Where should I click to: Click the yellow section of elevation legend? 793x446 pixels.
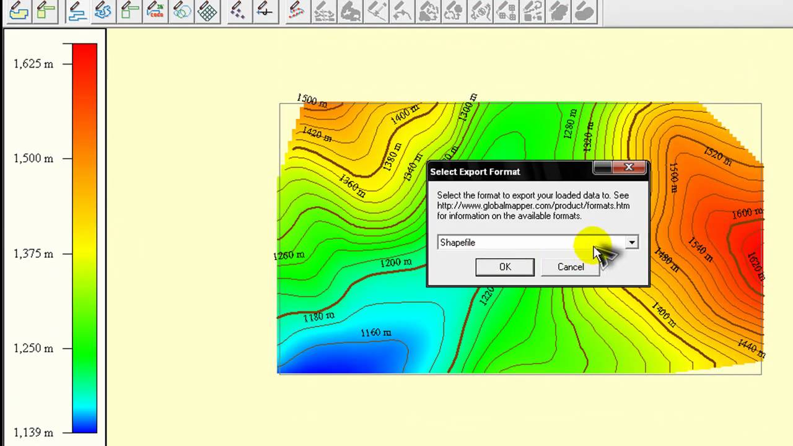tap(84, 248)
